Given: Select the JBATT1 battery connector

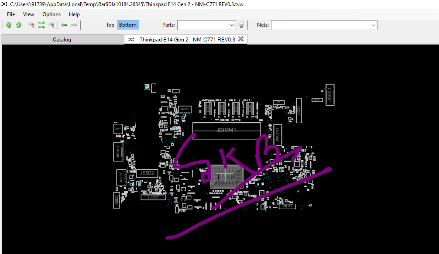Looking at the screenshot, I should point(185,109).
